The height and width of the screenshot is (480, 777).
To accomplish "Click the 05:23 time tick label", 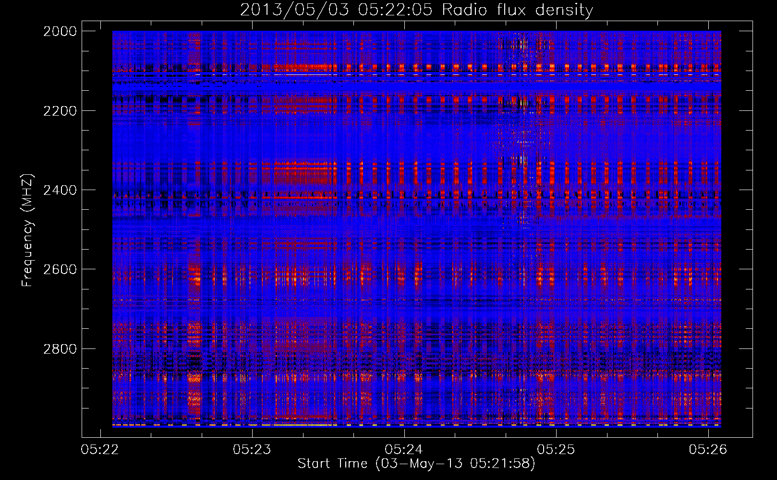I will [252, 450].
